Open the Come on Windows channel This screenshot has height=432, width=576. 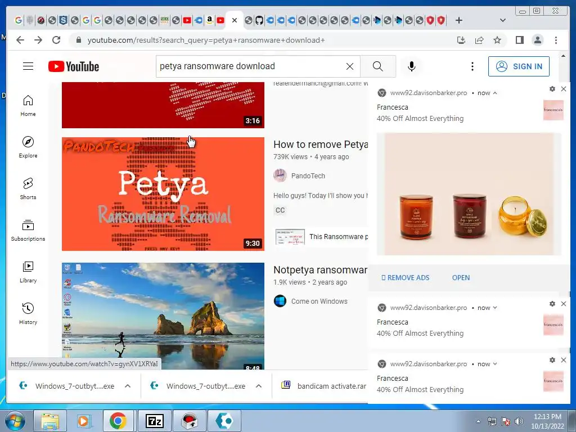coord(319,301)
